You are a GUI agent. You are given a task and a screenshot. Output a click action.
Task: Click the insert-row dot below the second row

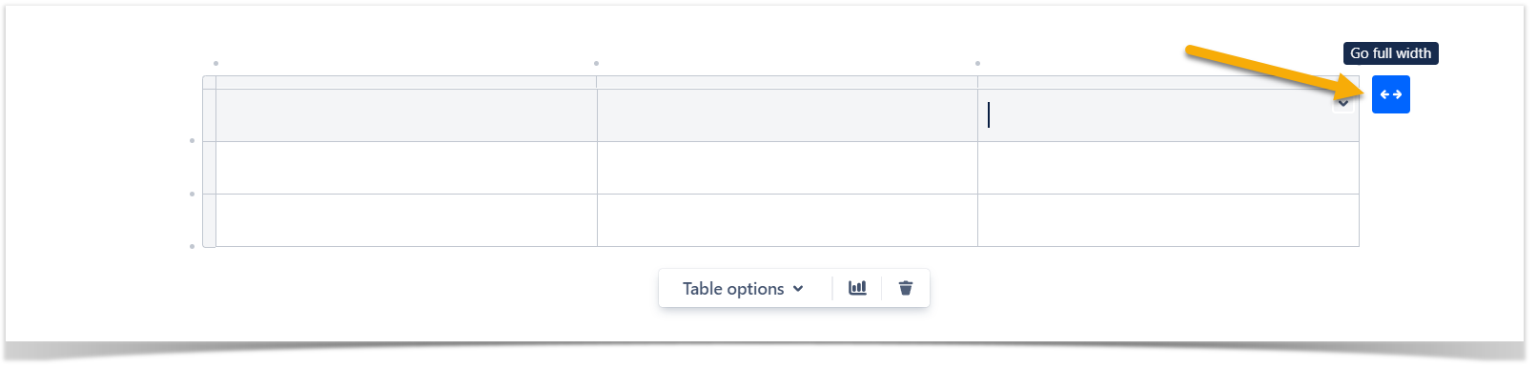(192, 194)
